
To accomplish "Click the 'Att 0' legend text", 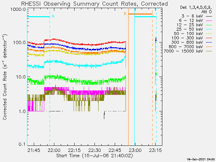I will 207,12.
